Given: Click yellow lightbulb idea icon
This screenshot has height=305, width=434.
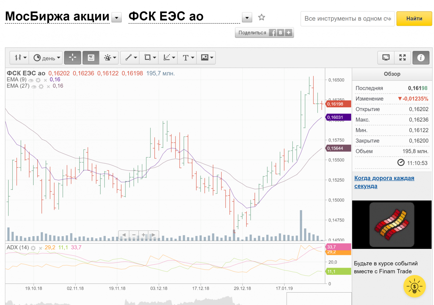Looking at the screenshot, I should (x=414, y=286).
